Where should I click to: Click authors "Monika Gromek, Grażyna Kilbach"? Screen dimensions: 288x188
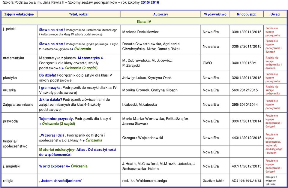[150, 90]
